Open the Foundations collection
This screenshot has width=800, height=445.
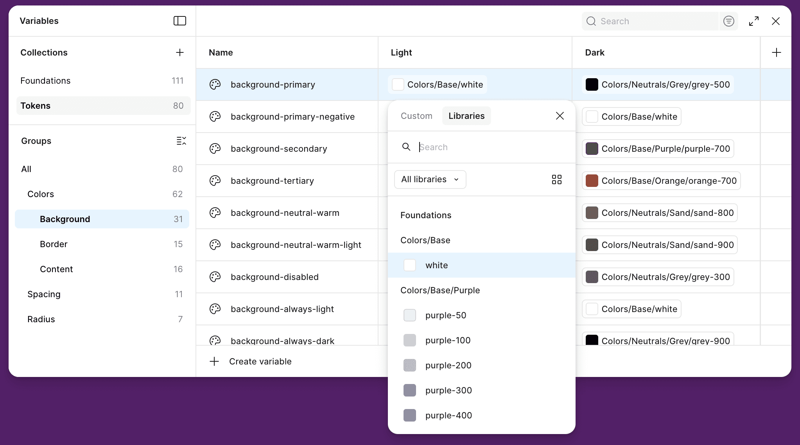pyautogui.click(x=45, y=81)
